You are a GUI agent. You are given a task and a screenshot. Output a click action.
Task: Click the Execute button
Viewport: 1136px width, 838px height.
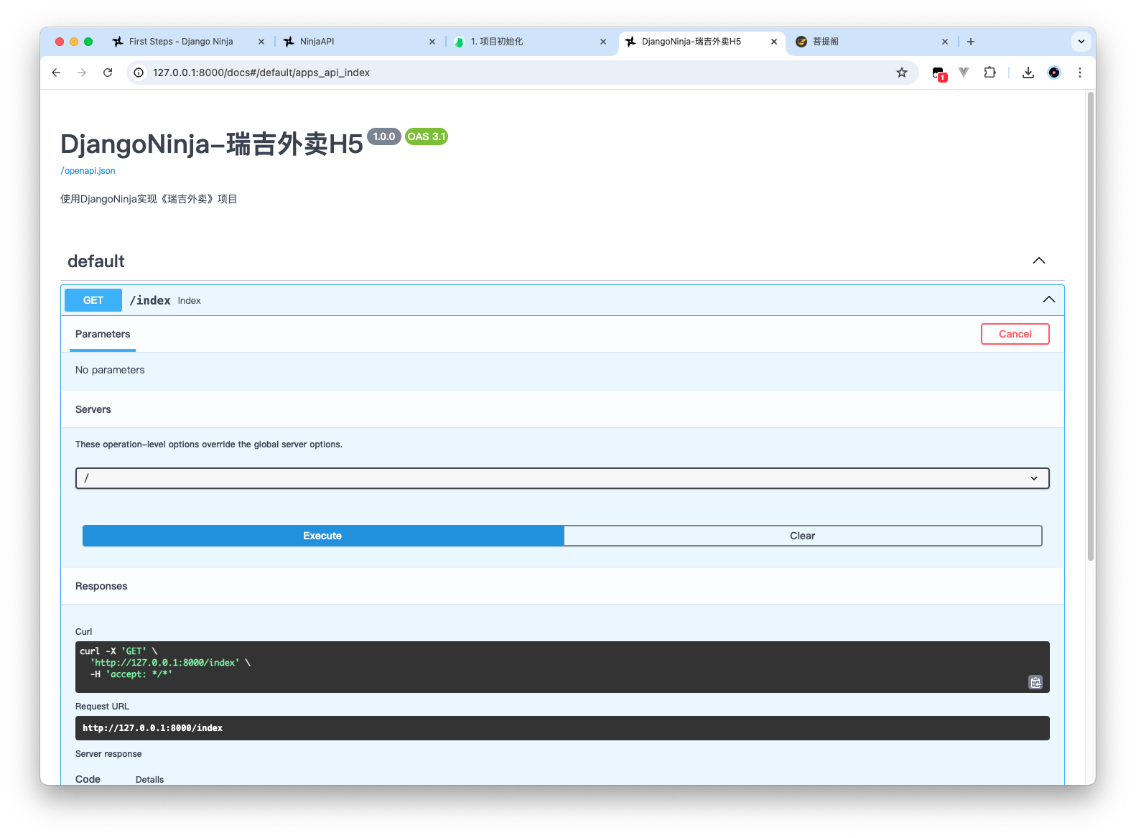pos(322,536)
